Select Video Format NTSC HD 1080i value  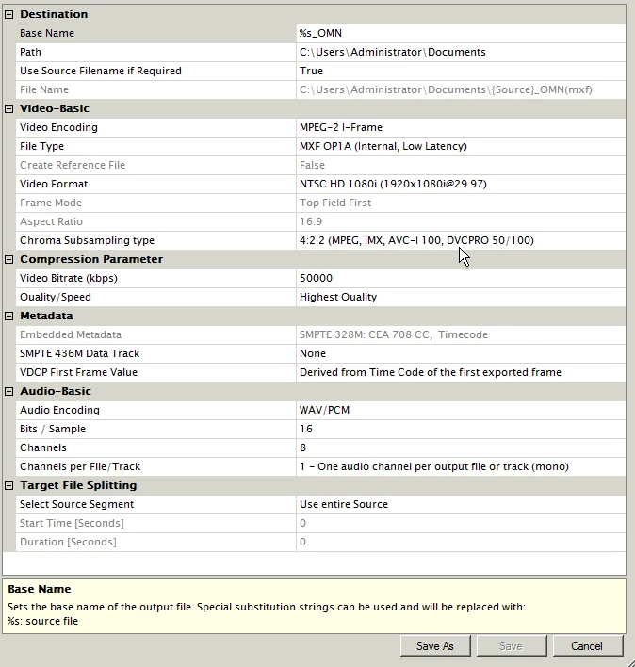tap(461, 184)
